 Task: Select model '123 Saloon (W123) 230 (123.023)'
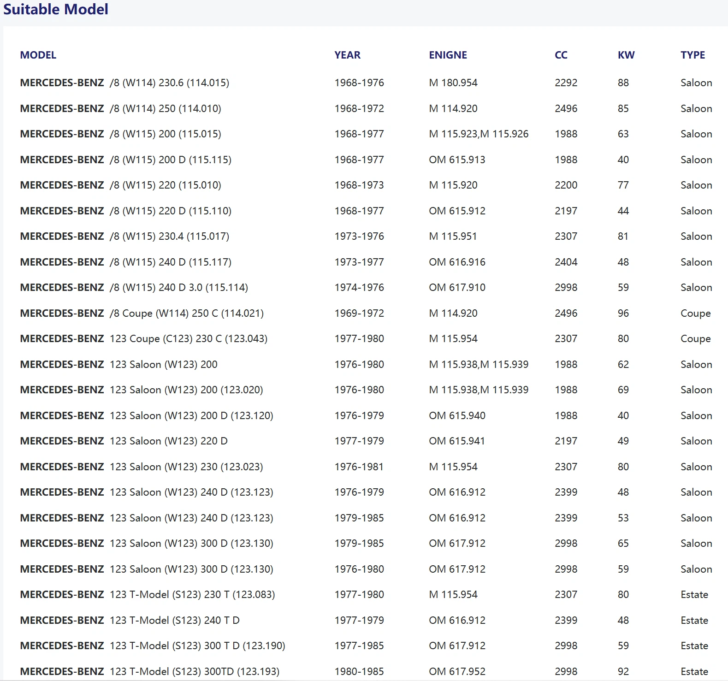coord(186,467)
